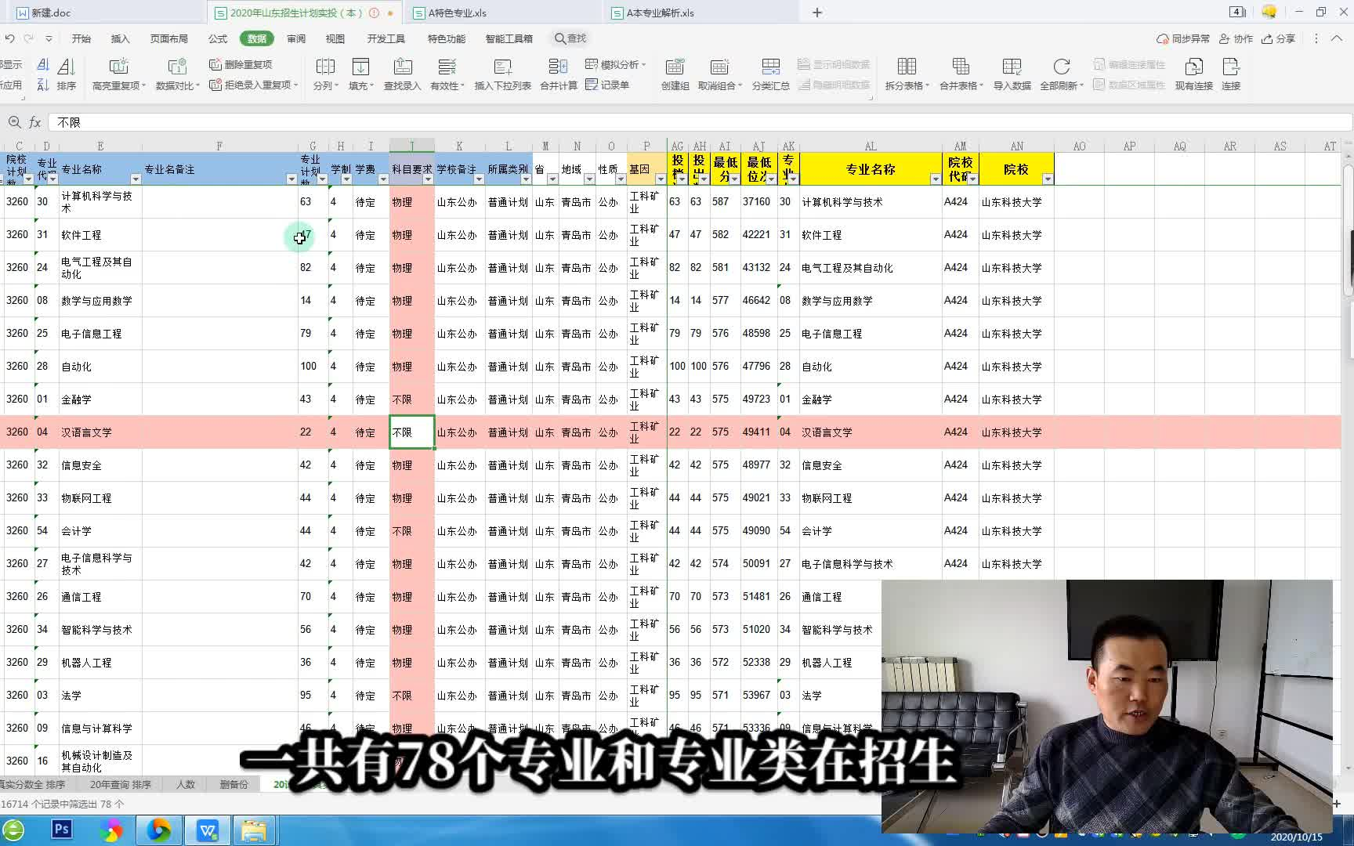Expand the quick access toolbar dropdown arrow
The image size is (1354, 846).
pyautogui.click(x=49, y=38)
